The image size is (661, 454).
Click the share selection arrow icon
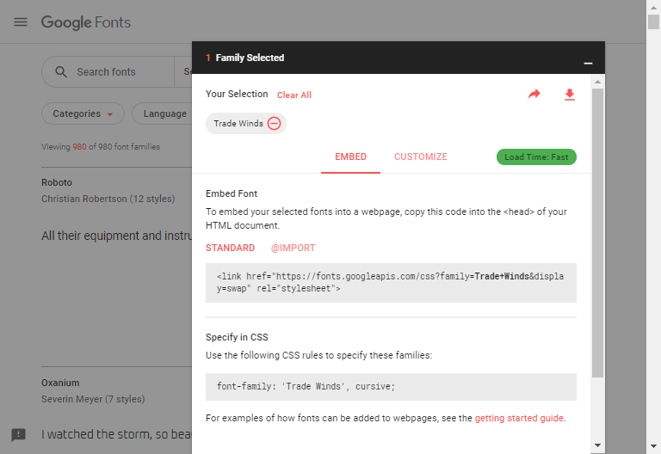click(x=534, y=94)
